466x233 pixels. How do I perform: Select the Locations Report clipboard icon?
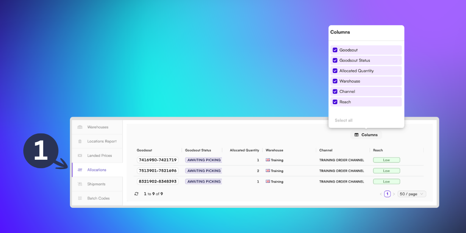[80, 141]
